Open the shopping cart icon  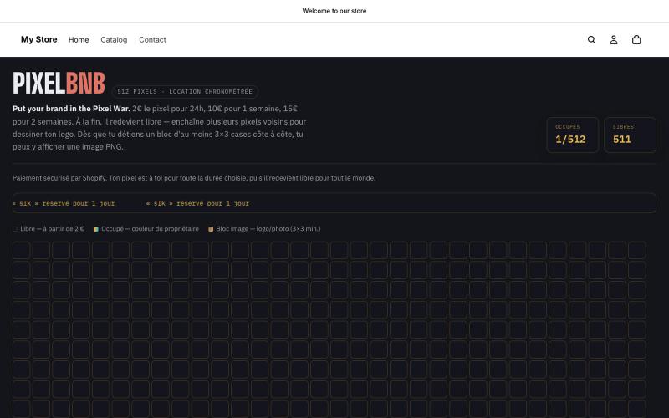(636, 39)
